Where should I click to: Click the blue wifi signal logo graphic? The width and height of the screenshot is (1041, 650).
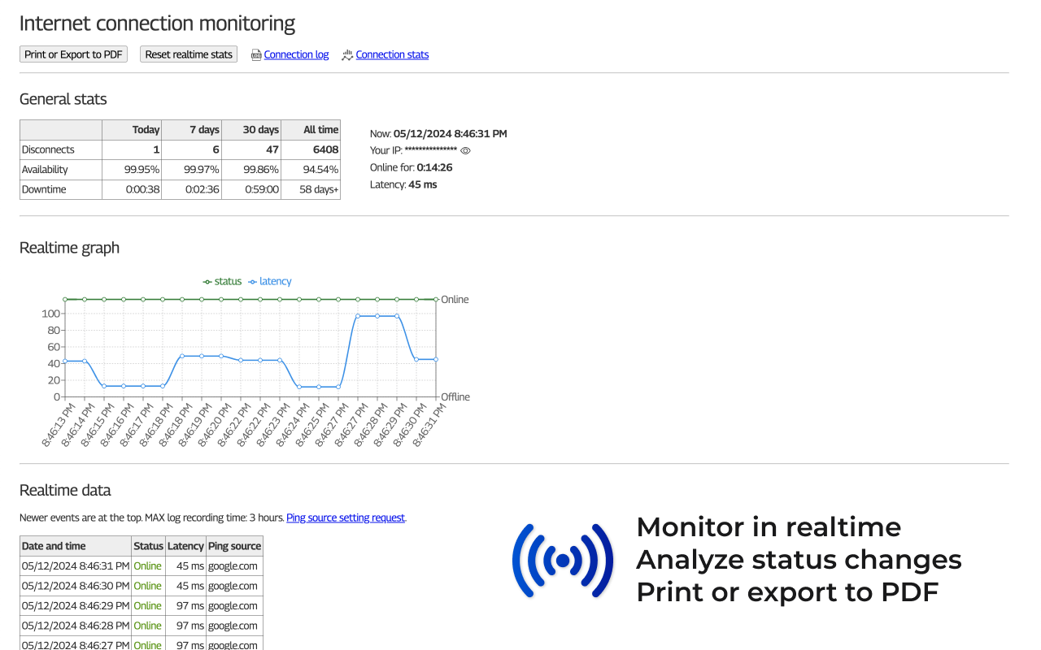pos(563,560)
